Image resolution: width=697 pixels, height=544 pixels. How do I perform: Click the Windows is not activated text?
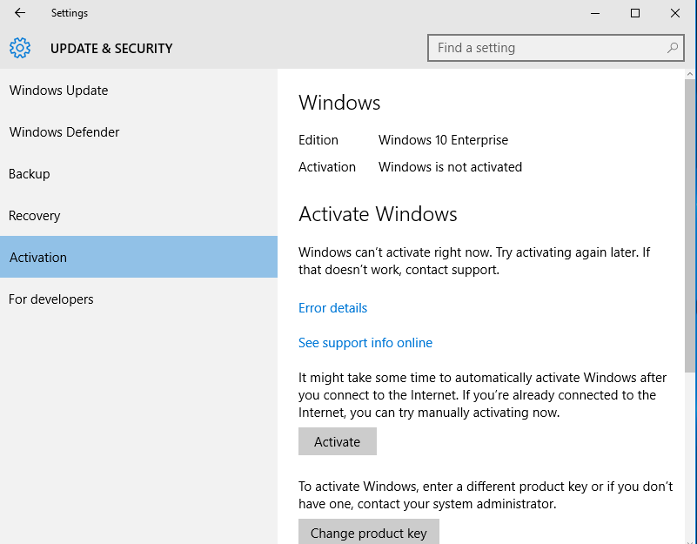[x=450, y=167]
